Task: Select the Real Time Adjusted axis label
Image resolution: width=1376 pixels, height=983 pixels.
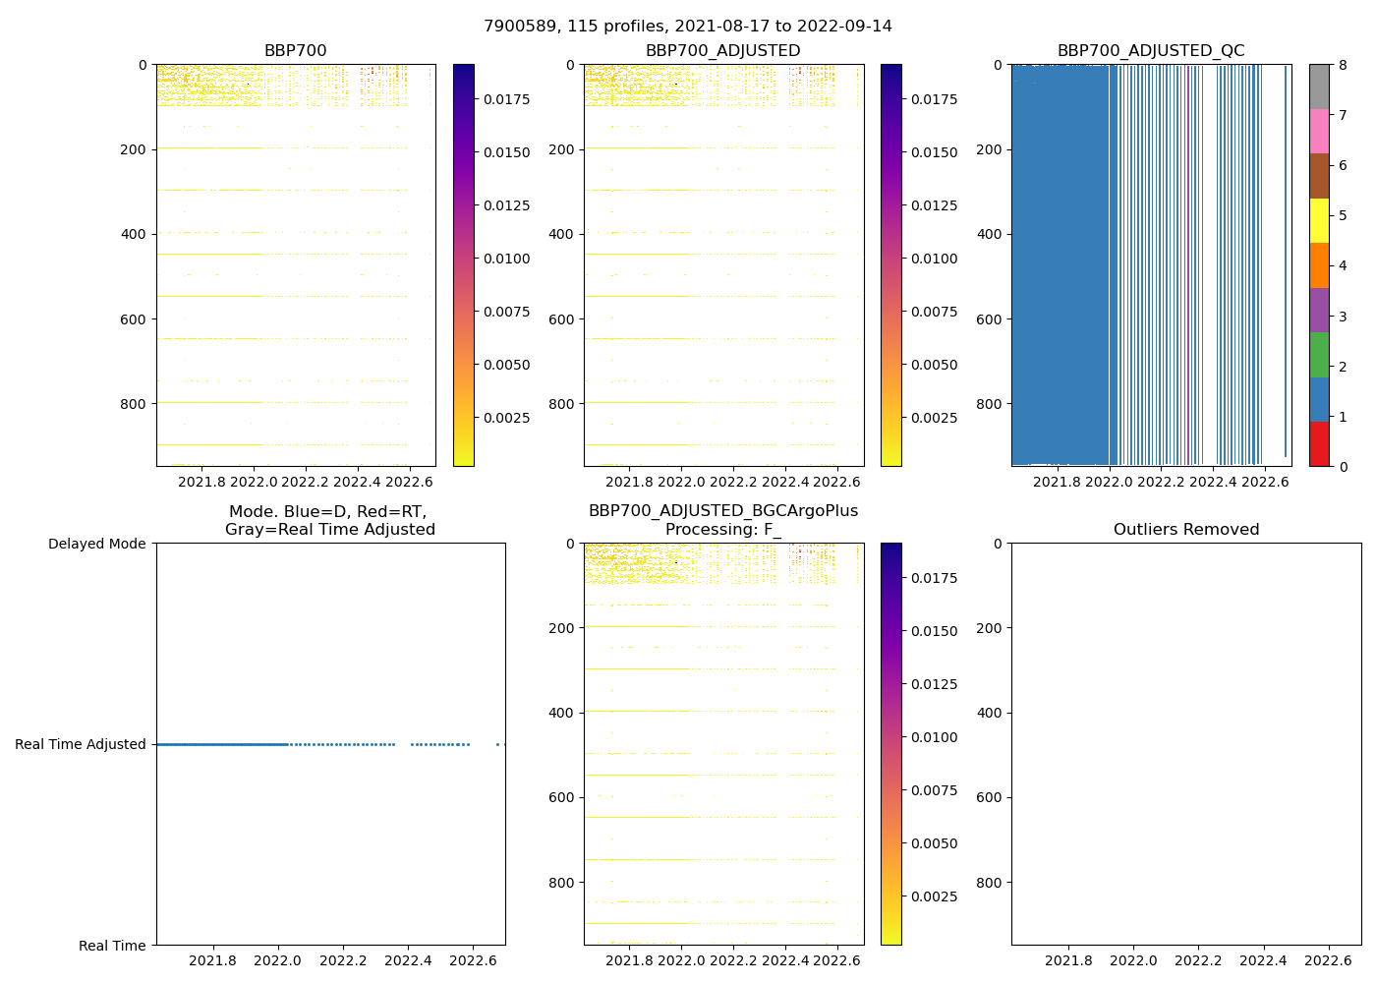Action: [81, 744]
